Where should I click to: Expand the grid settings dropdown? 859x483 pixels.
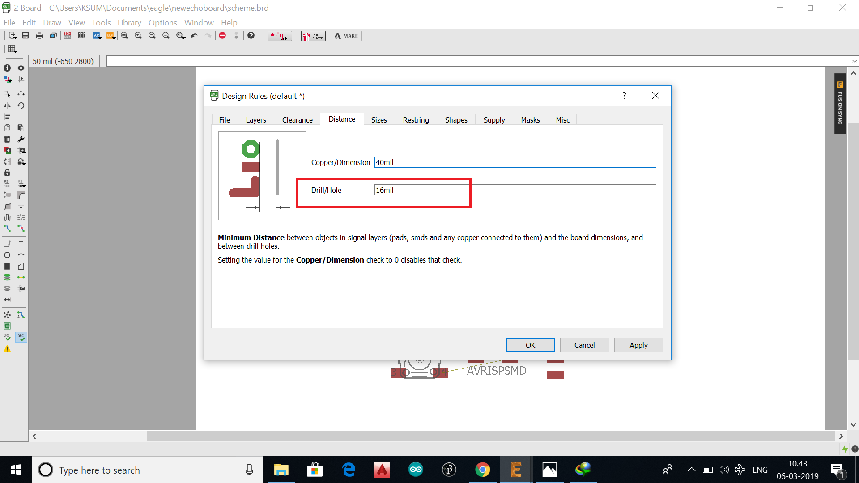pyautogui.click(x=13, y=49)
